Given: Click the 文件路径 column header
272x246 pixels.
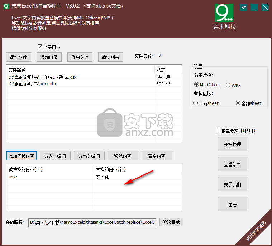Looking at the screenshot, I should (80, 70).
